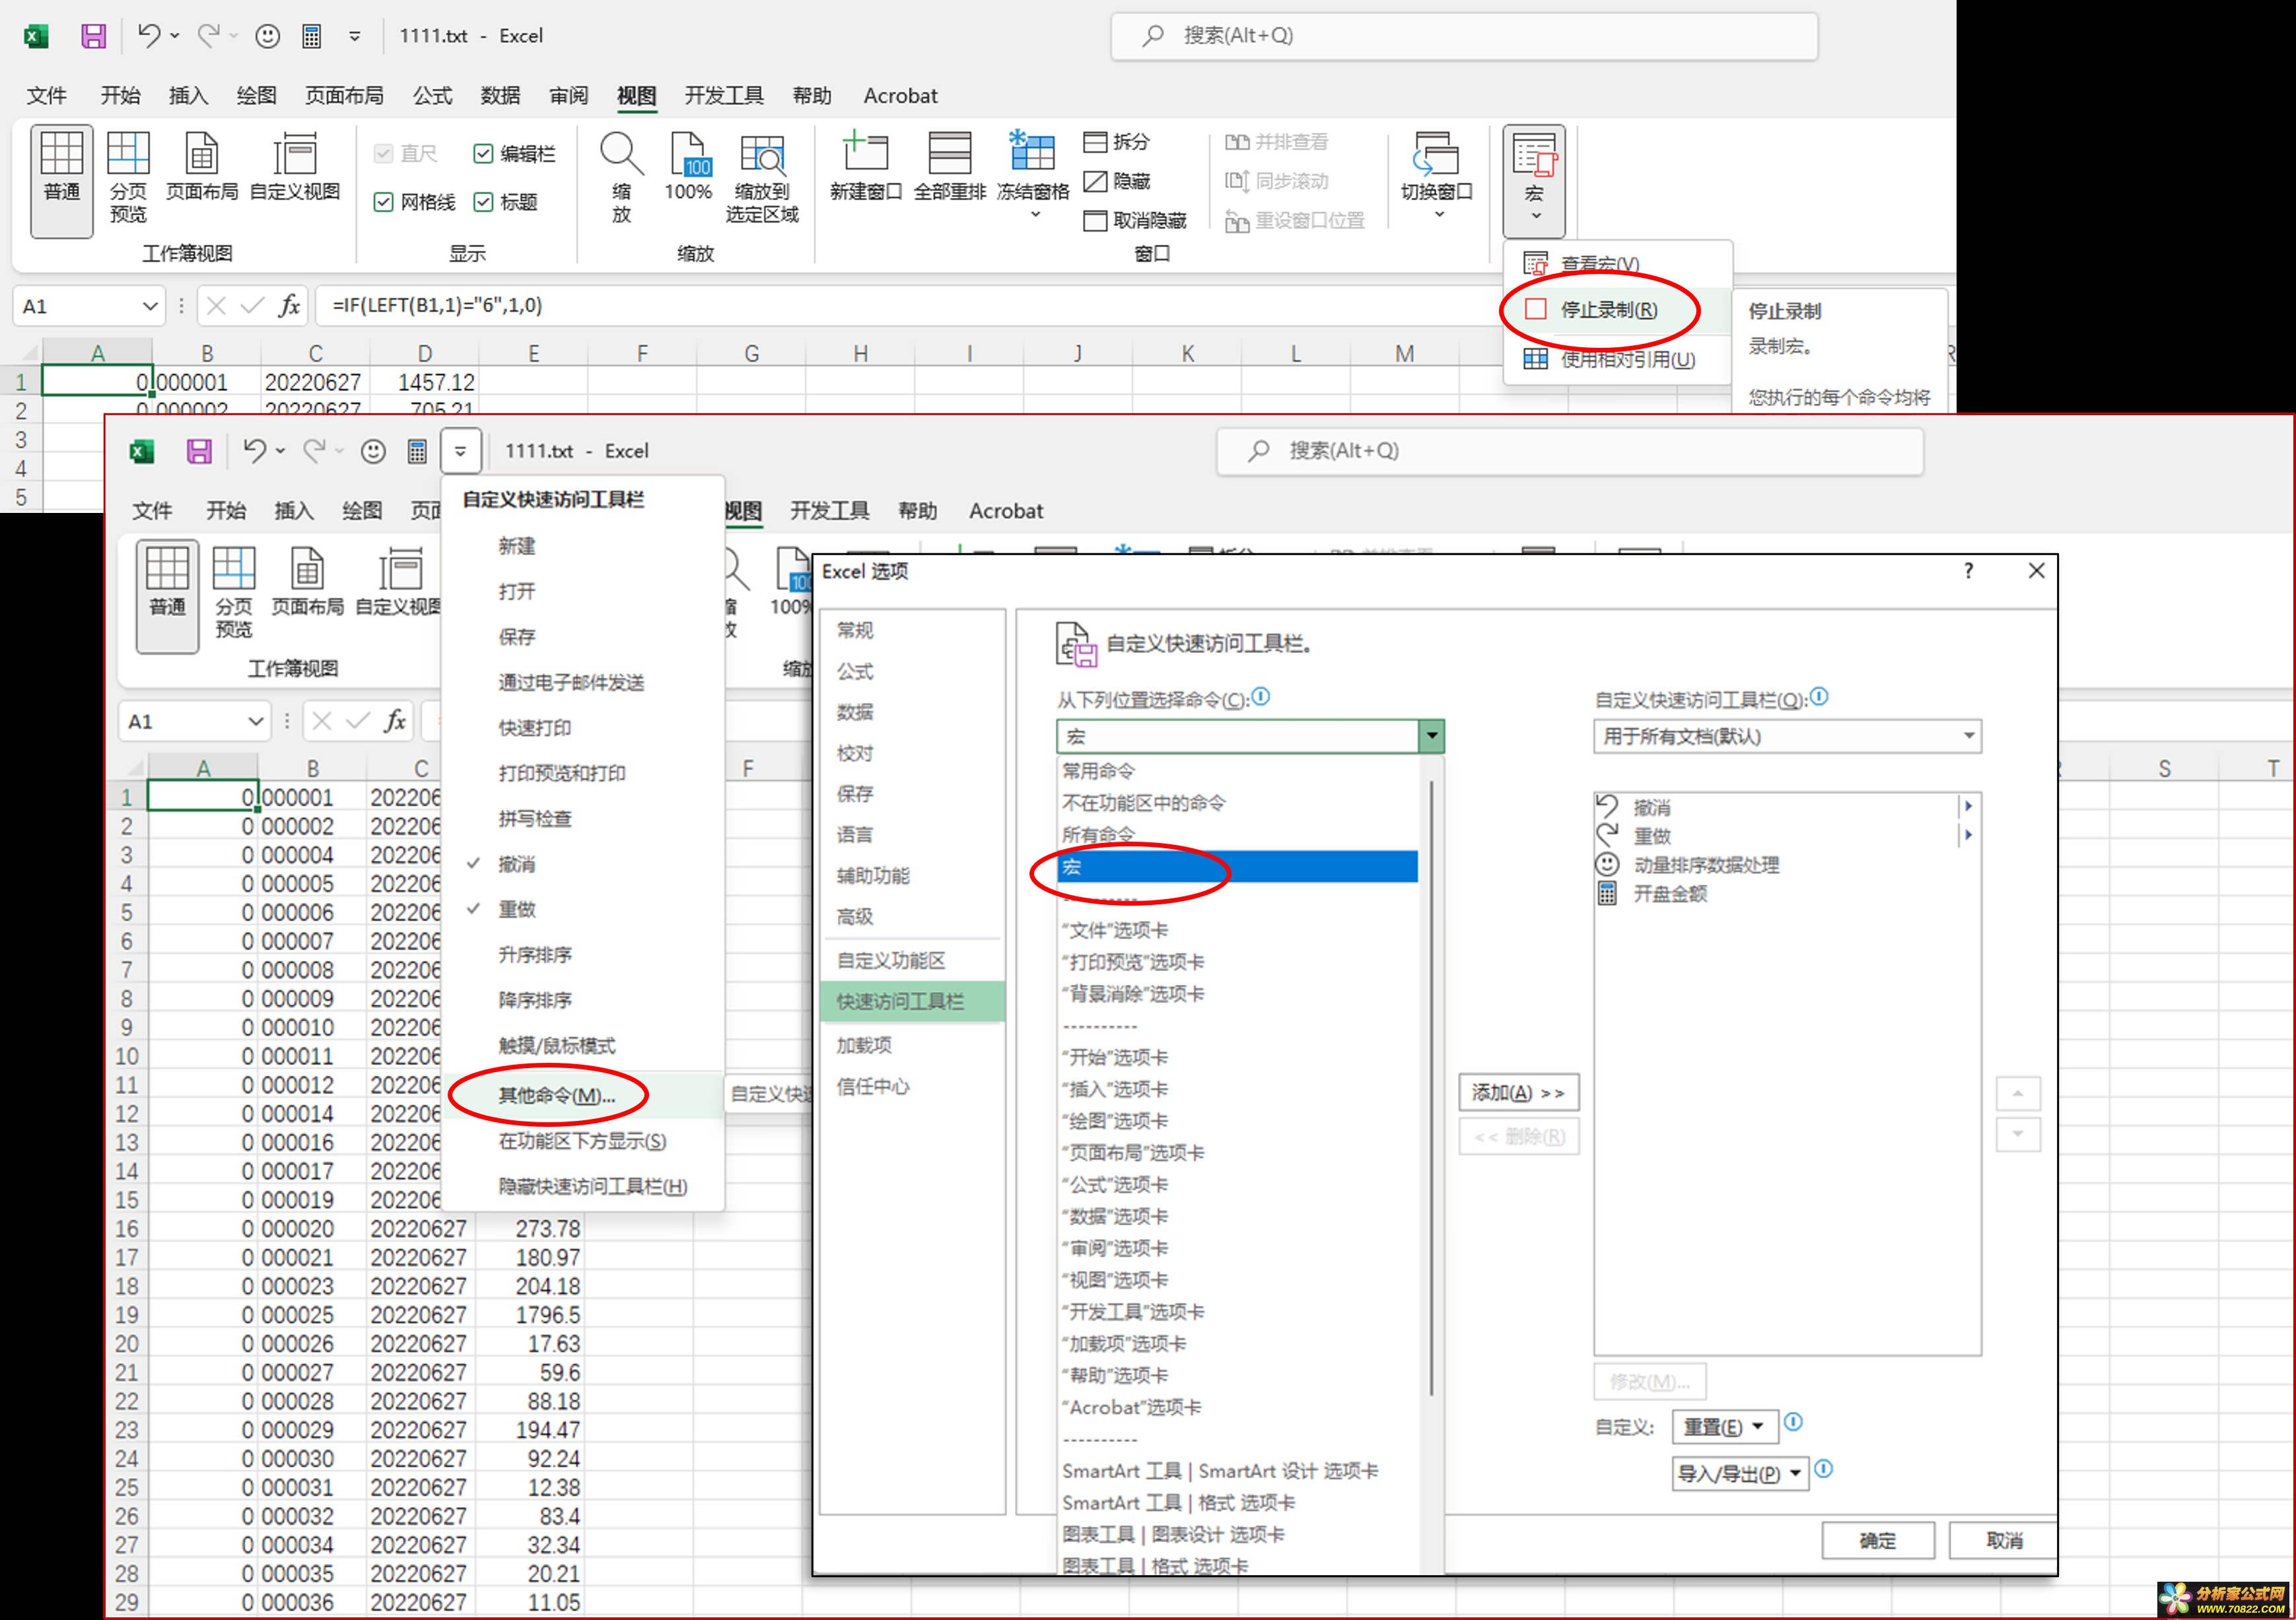Click 隐藏 window command
Screen dimensions: 2296x1620
[x=1117, y=181]
